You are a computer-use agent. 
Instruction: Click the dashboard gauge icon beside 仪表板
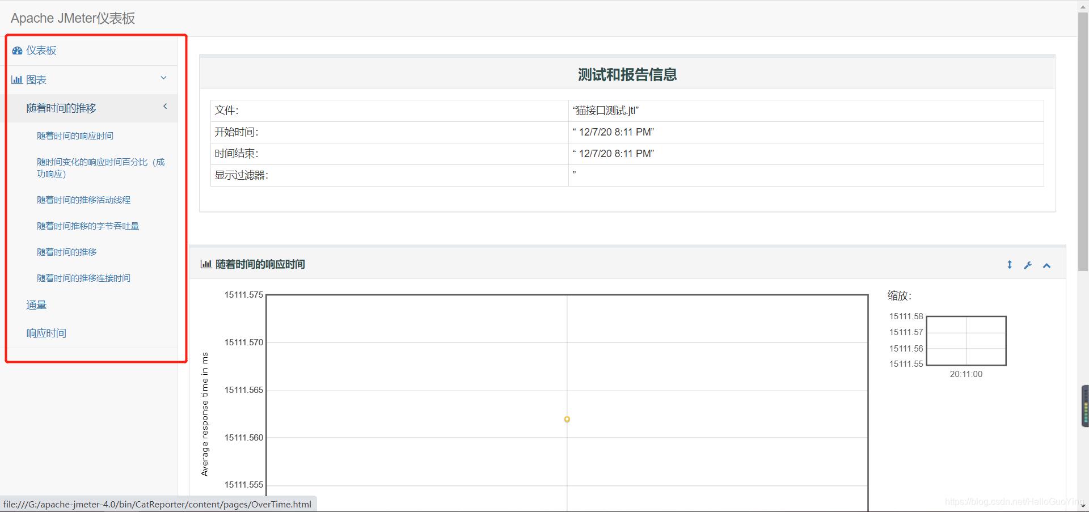point(17,50)
